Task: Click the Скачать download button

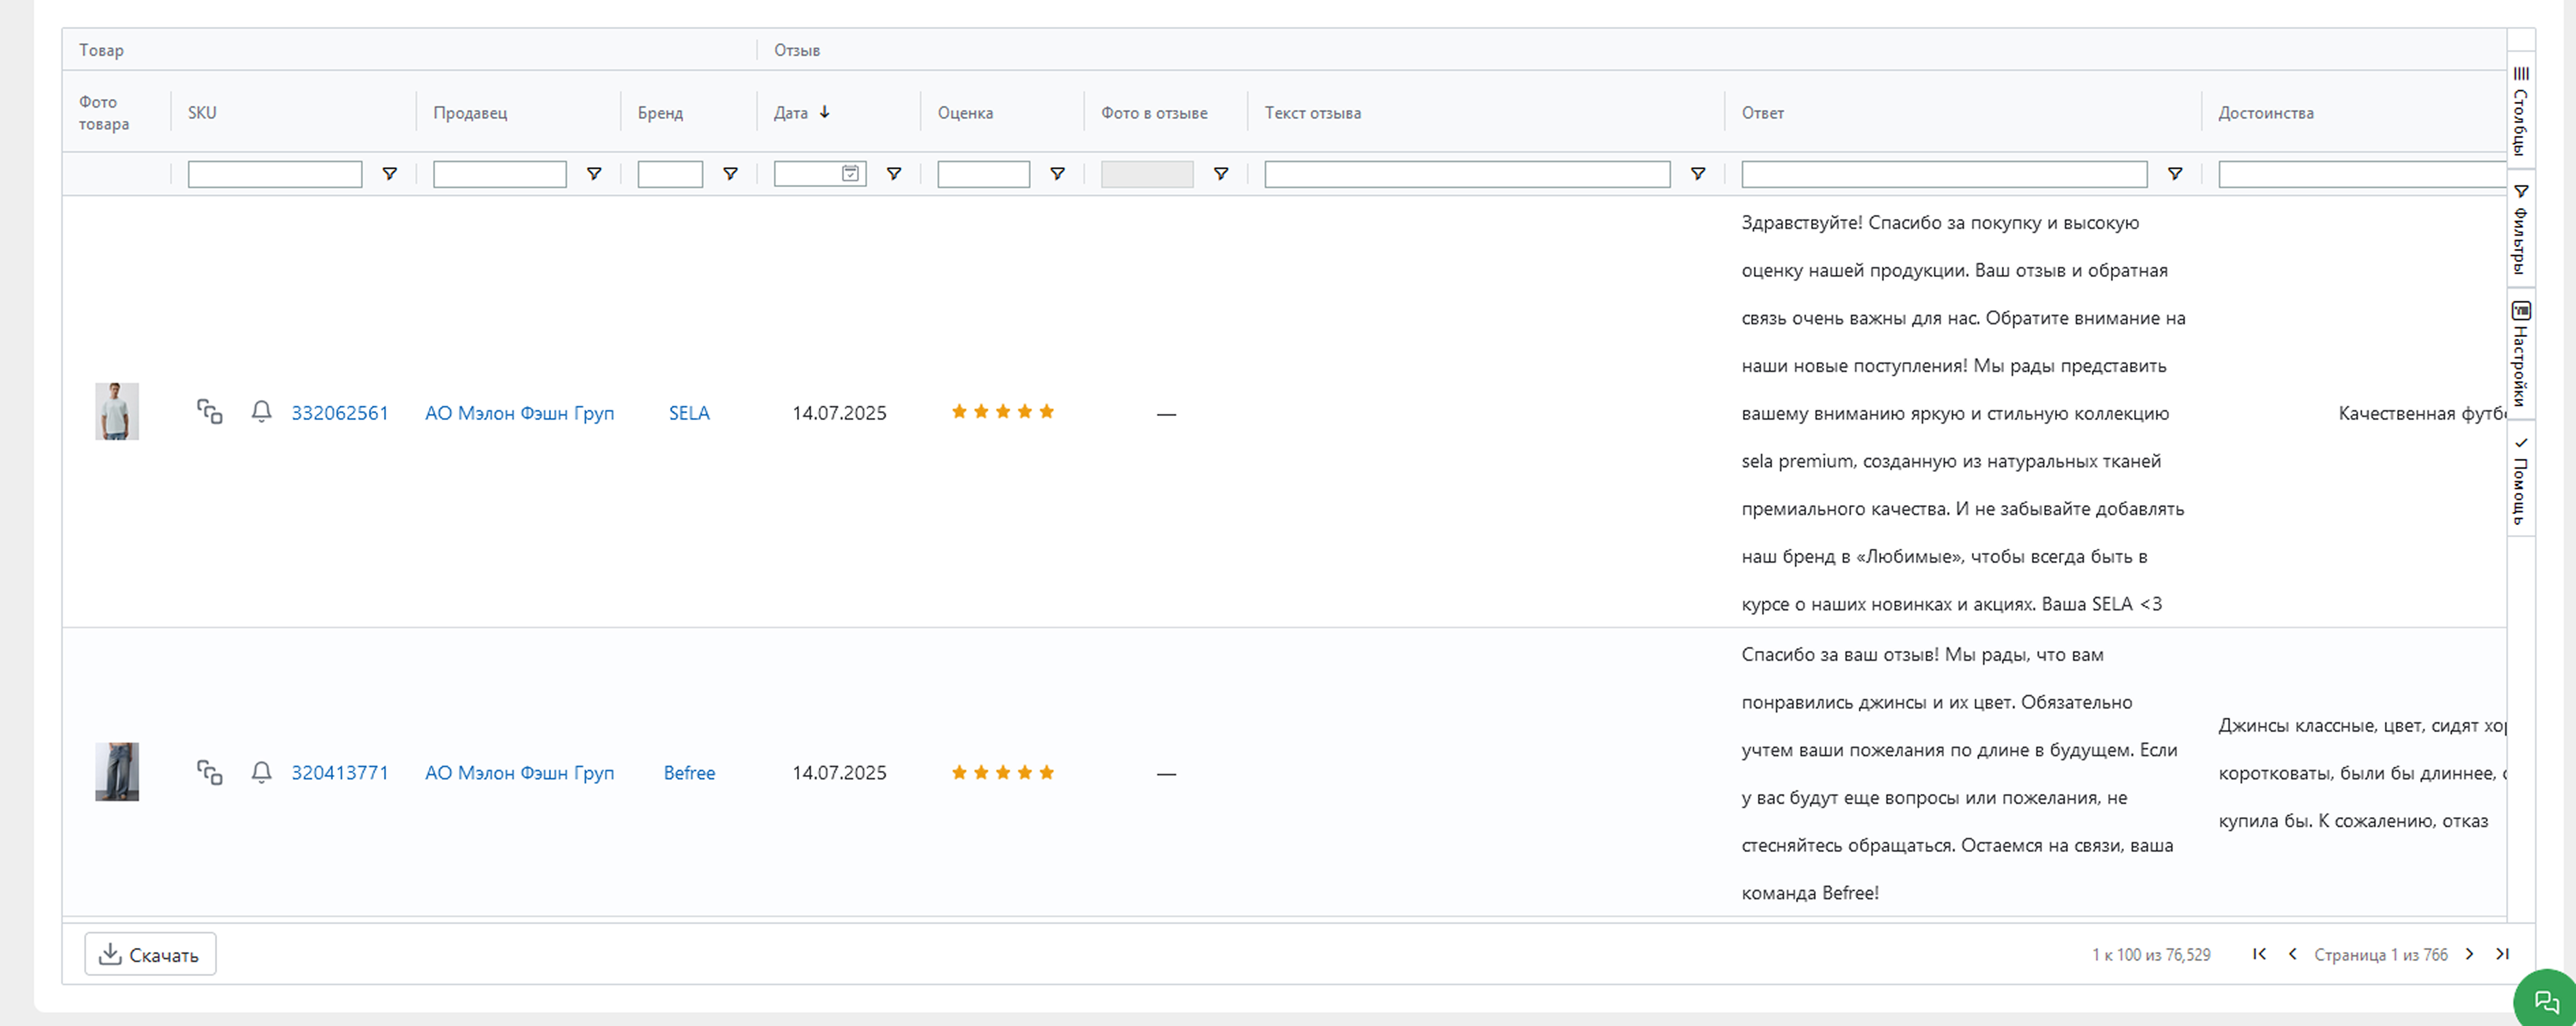Action: (x=150, y=954)
